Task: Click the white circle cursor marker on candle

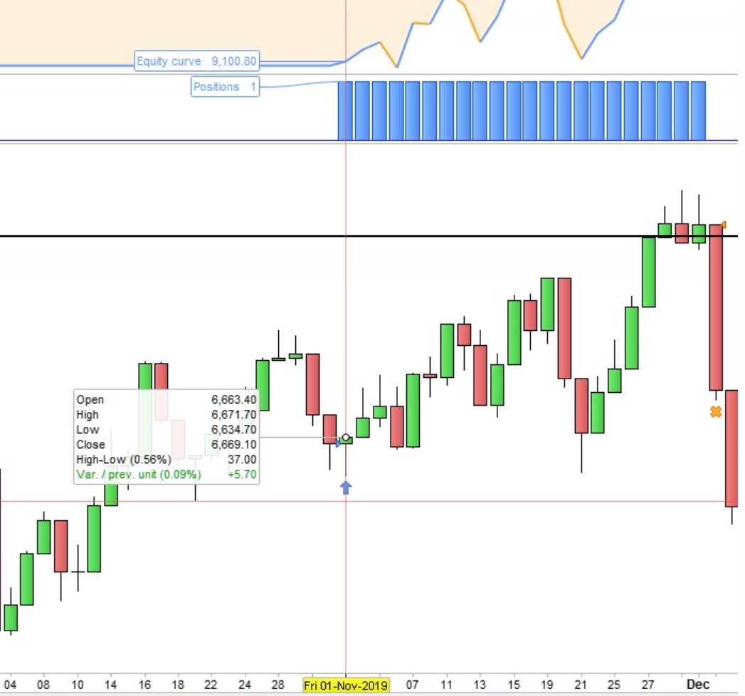Action: [x=346, y=437]
